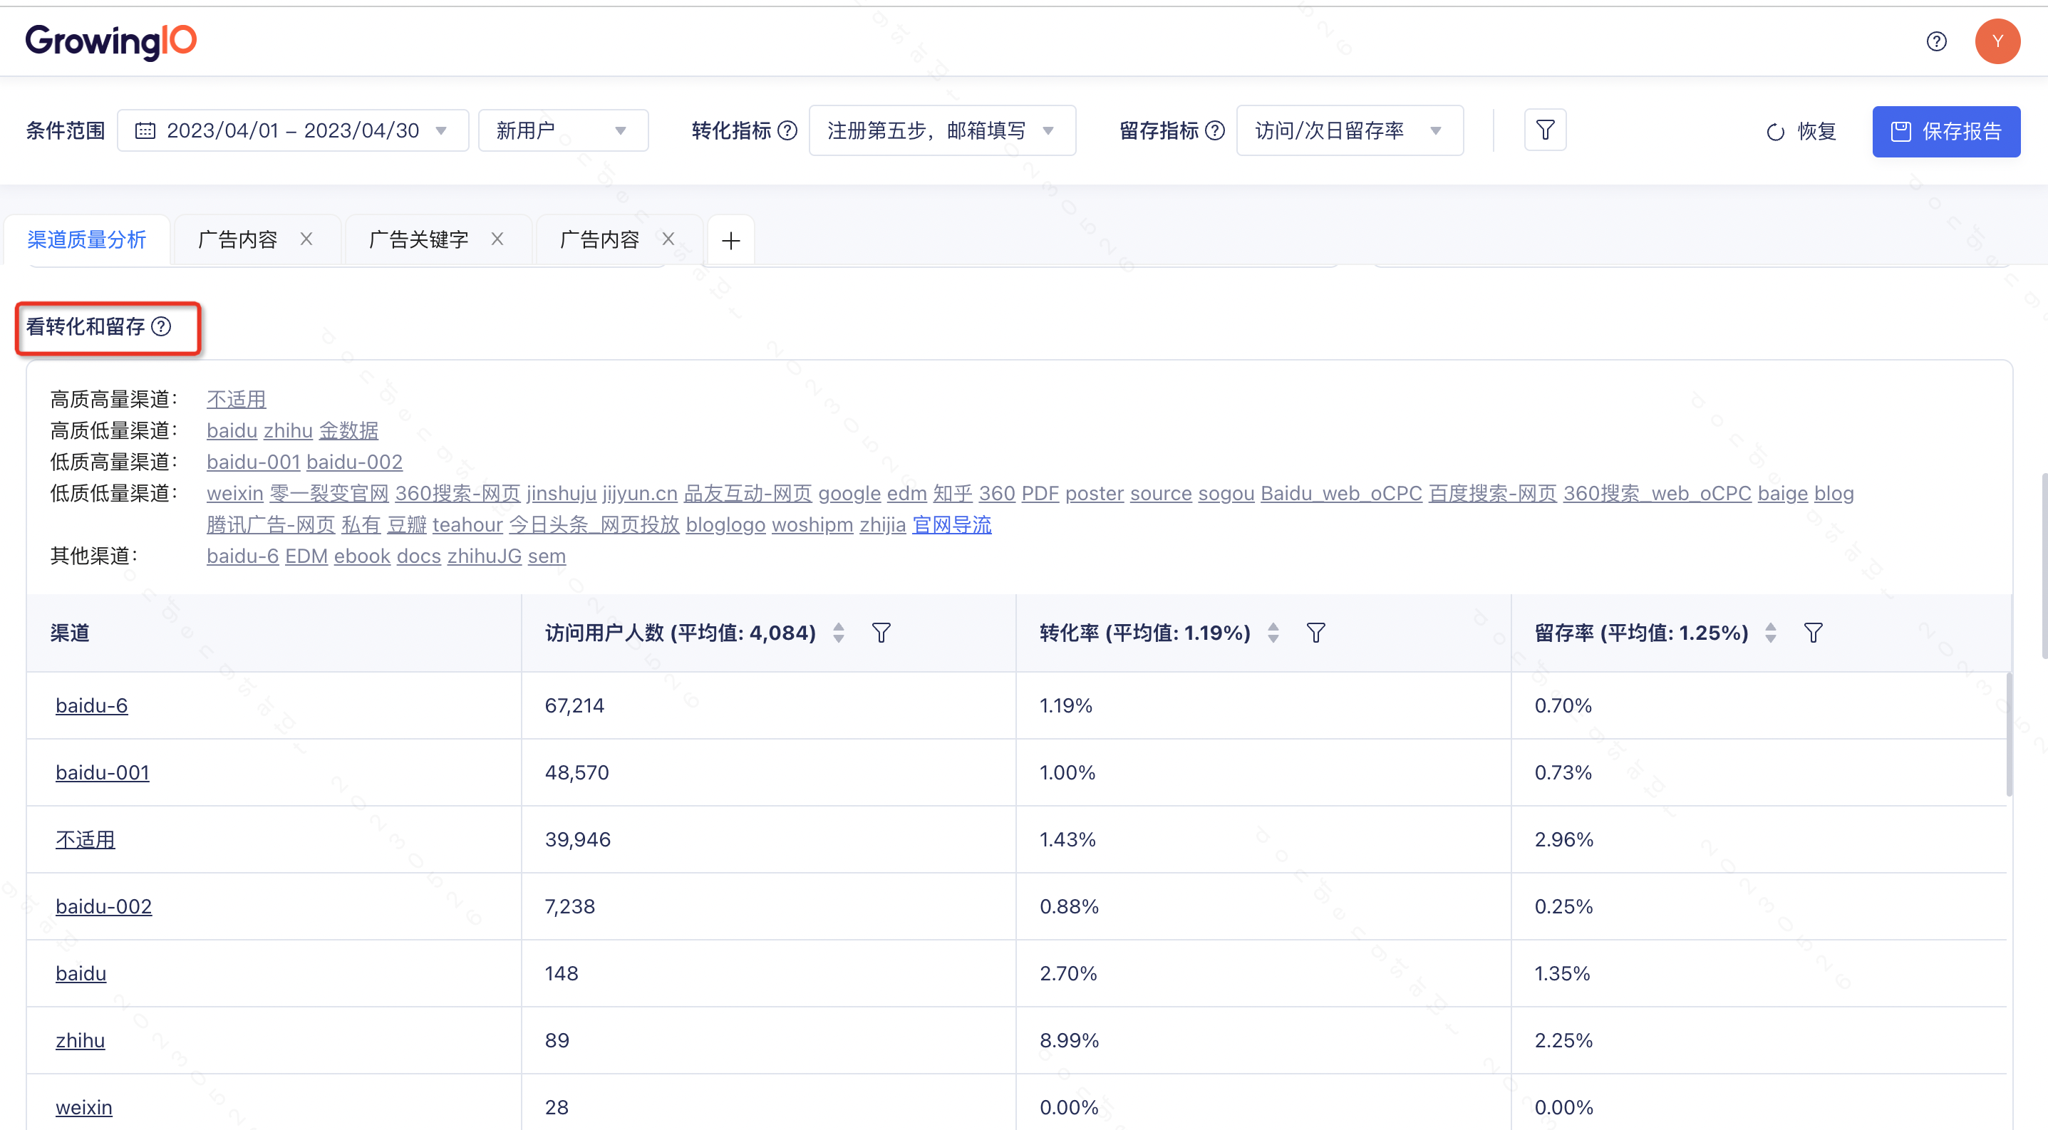Viewport: 2048px width, 1130px height.
Task: Open 官网导流 channel link
Action: click(951, 524)
